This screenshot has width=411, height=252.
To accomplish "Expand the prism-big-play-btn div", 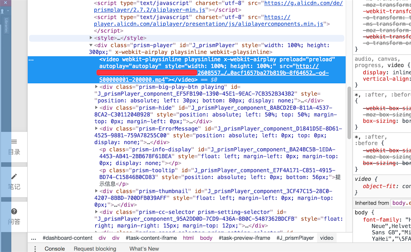I will [x=96, y=87].
